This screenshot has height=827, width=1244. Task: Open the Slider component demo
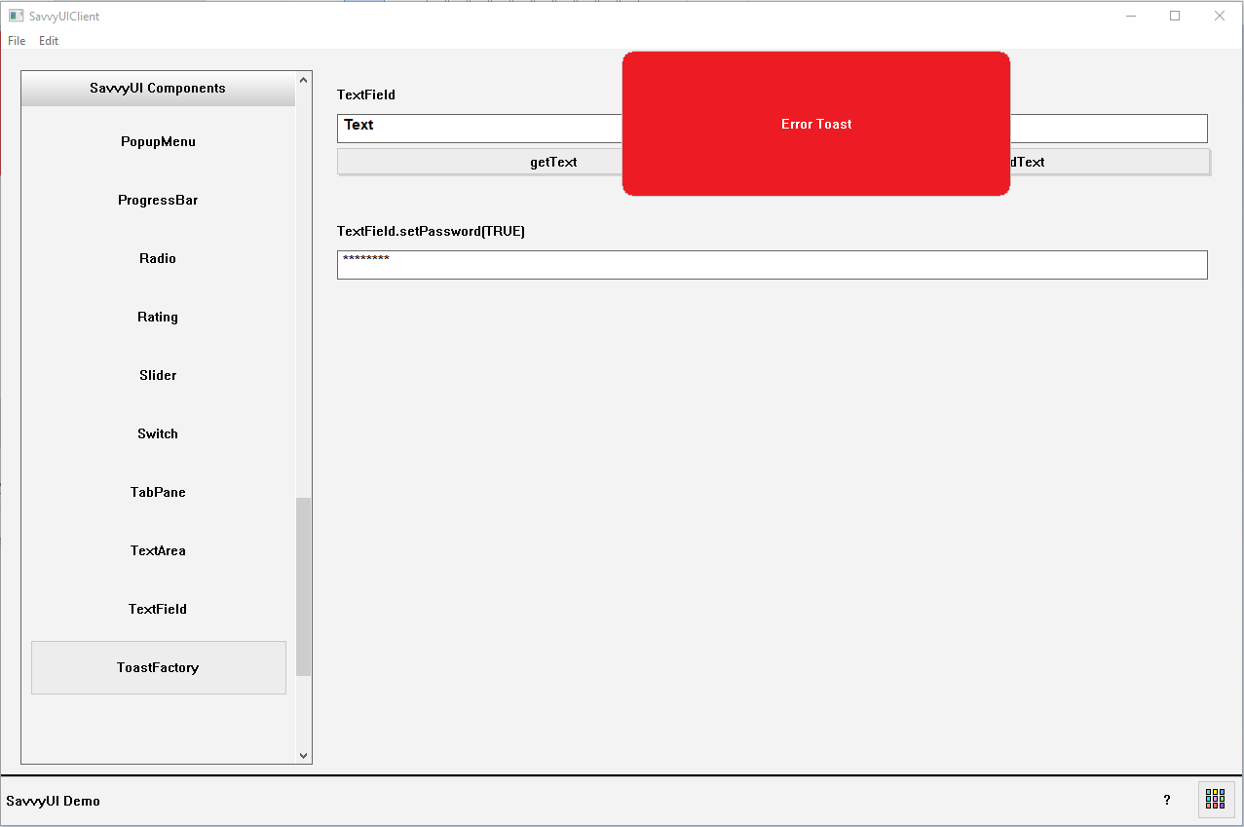coord(158,375)
